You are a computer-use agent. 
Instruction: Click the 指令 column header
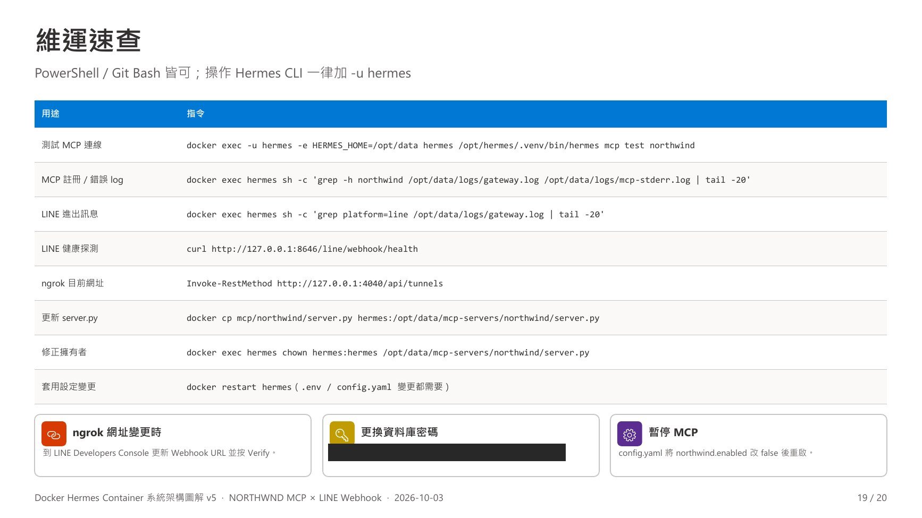196,114
